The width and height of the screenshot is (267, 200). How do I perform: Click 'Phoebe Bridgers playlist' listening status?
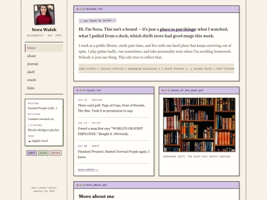(x=44, y=130)
